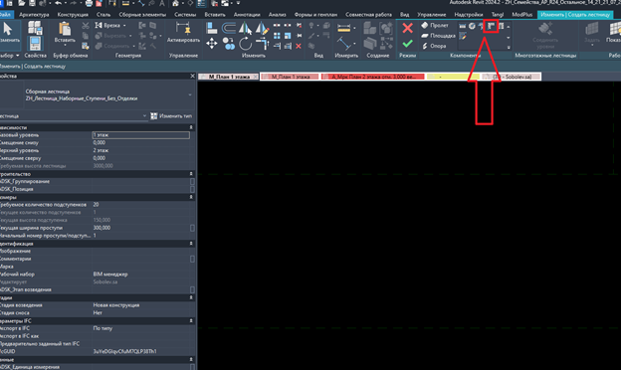Expand the Выбор panel dropdown
The width and height of the screenshot is (621, 370).
coord(17,56)
